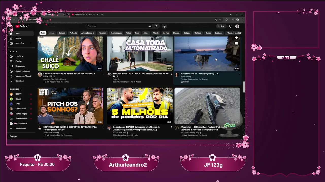
Task: Select the Podcasts filter chip
Action: [73, 33]
